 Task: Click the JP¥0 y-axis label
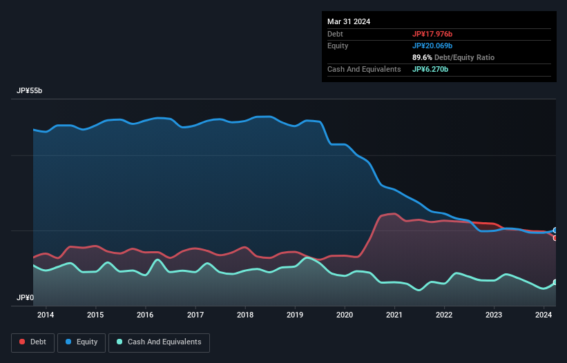coord(25,297)
